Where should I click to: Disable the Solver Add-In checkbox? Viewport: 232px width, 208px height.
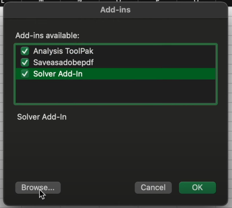click(25, 74)
